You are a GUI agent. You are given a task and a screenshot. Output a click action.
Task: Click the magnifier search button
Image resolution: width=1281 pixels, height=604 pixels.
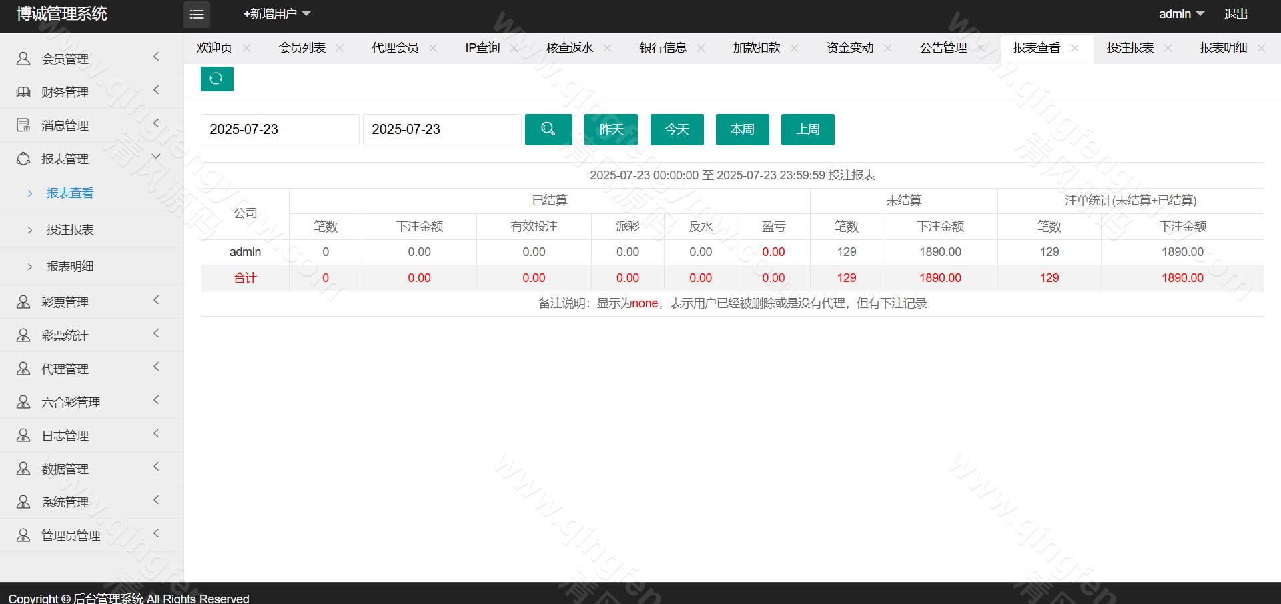[548, 129]
